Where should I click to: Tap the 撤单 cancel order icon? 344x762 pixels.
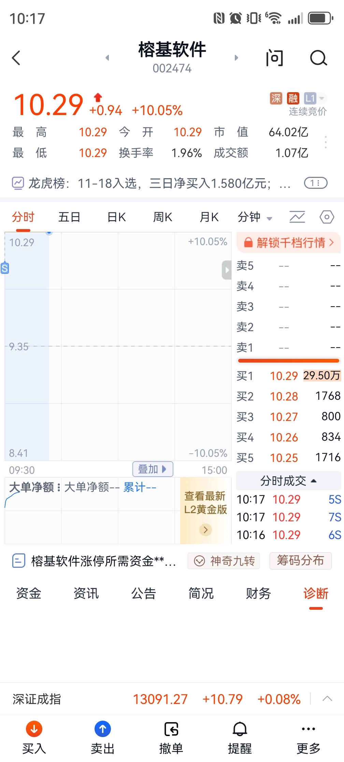(171, 730)
